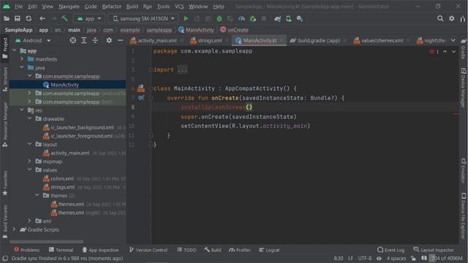468x263 pixels.
Task: Click the override gutter icon beside onCreate
Action: point(141,97)
